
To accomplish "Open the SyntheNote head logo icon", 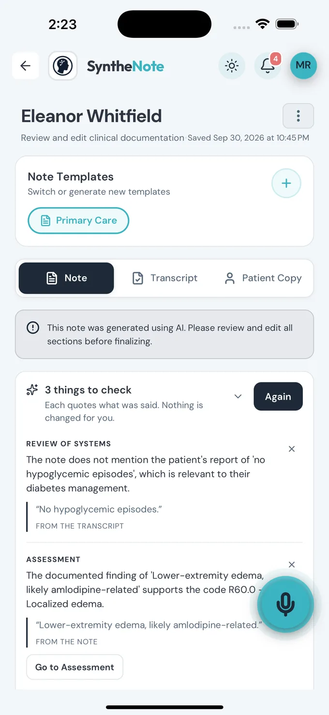I will pos(63,66).
